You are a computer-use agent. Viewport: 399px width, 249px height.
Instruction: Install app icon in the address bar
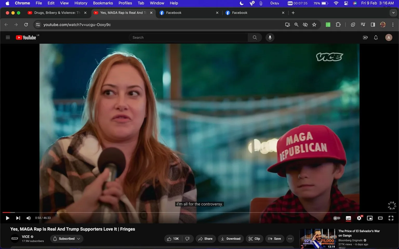pos(288,25)
